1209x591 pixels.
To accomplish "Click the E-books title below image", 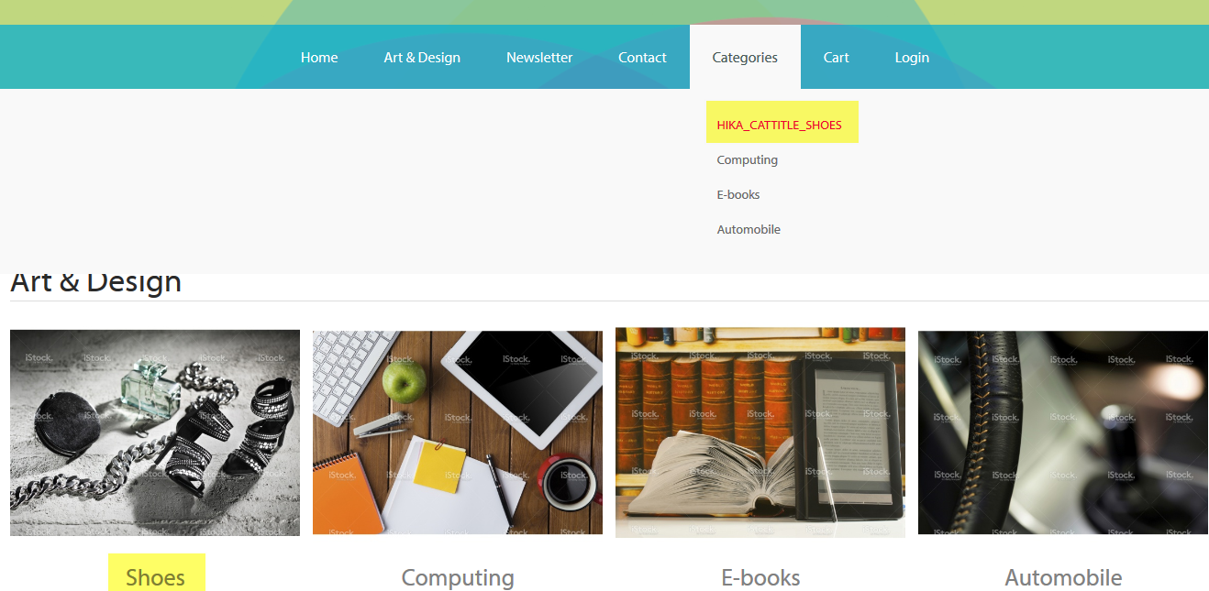I will [760, 578].
